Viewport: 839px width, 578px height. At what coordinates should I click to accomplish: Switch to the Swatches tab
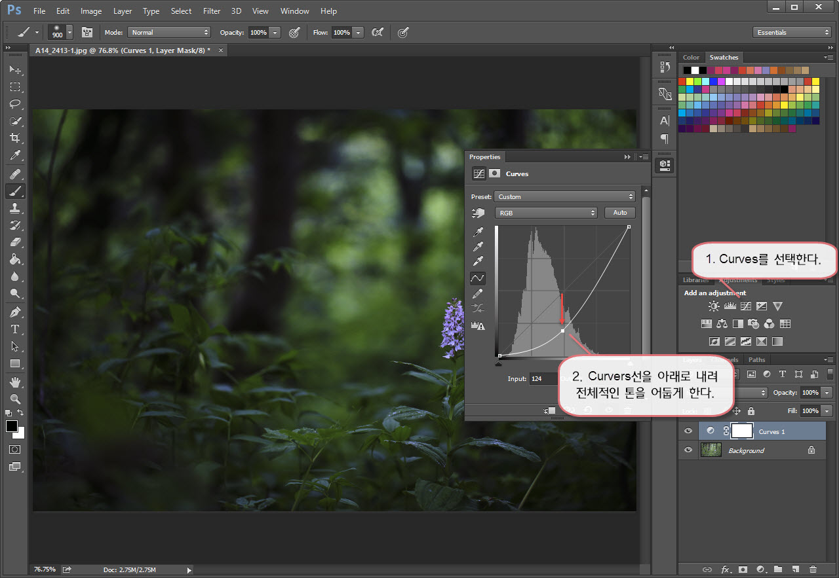[x=724, y=58]
